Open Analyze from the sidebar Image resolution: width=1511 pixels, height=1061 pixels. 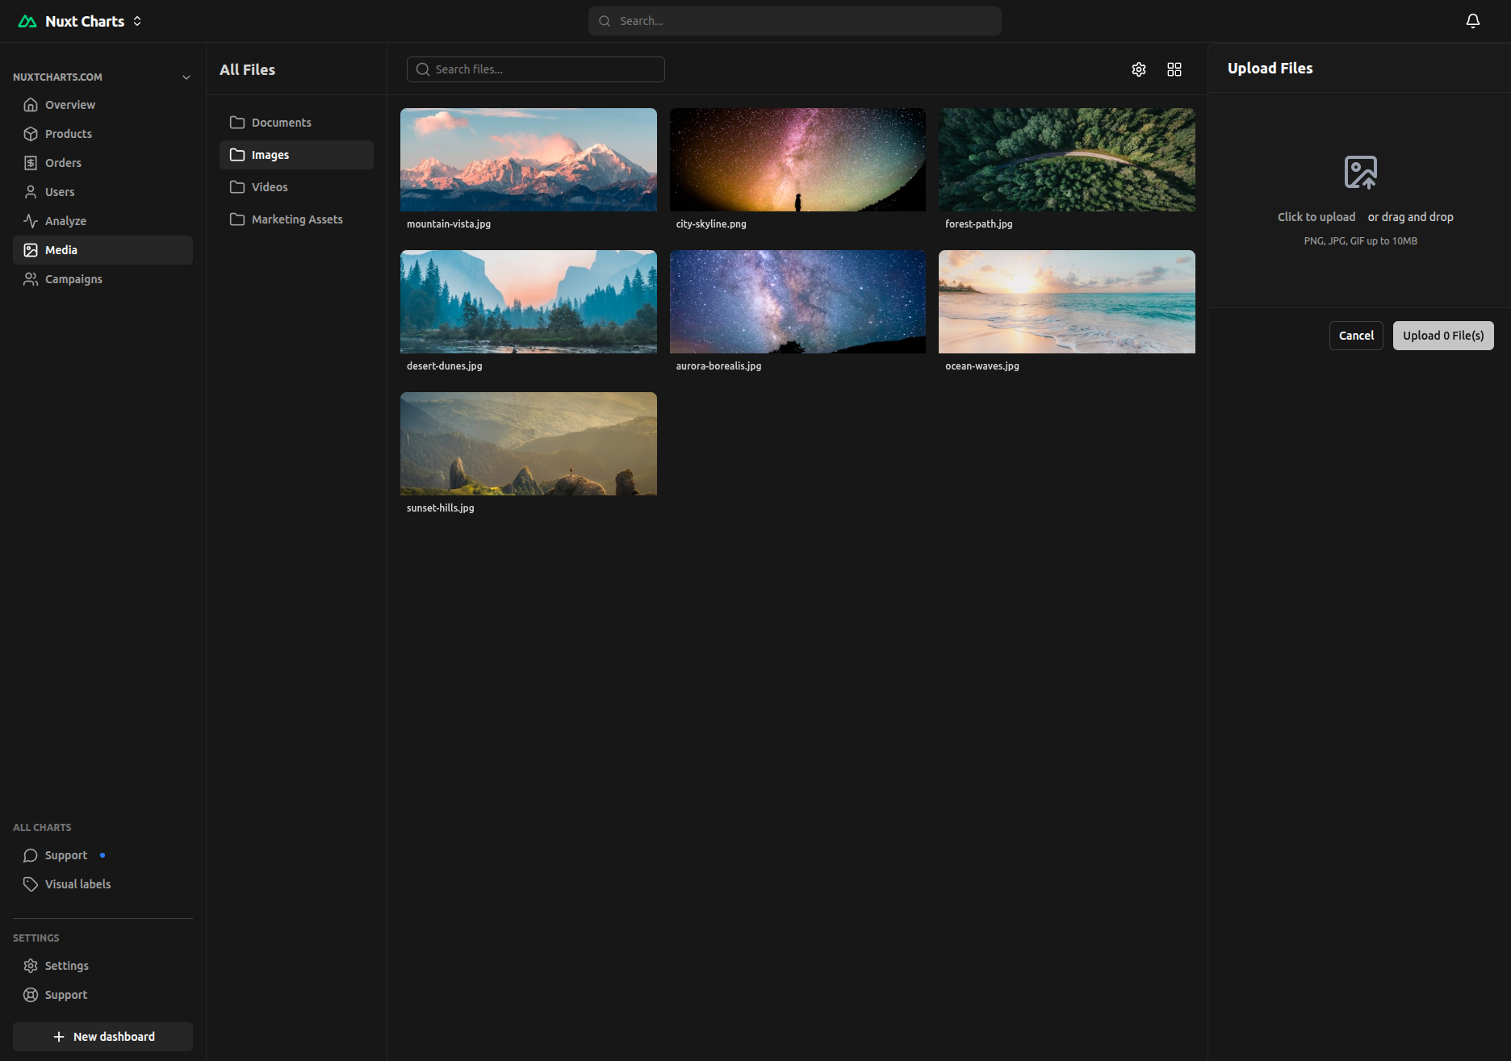pyautogui.click(x=65, y=221)
